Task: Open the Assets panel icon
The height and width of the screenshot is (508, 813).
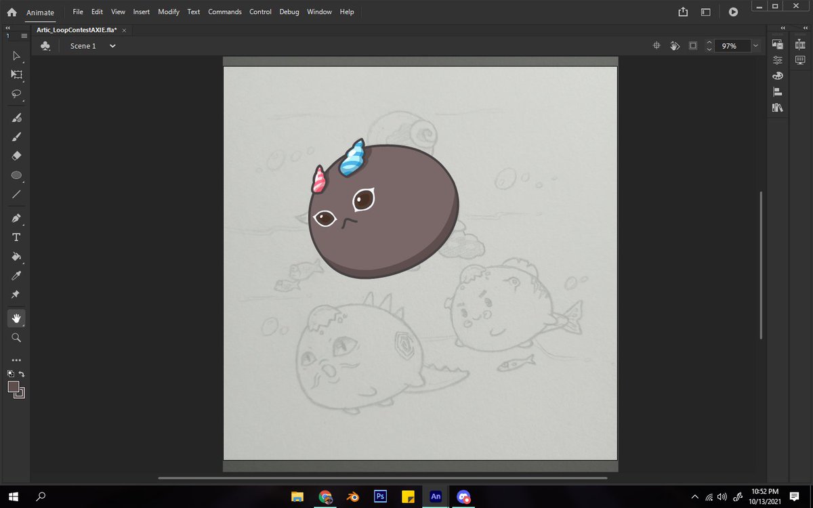Action: (x=778, y=44)
